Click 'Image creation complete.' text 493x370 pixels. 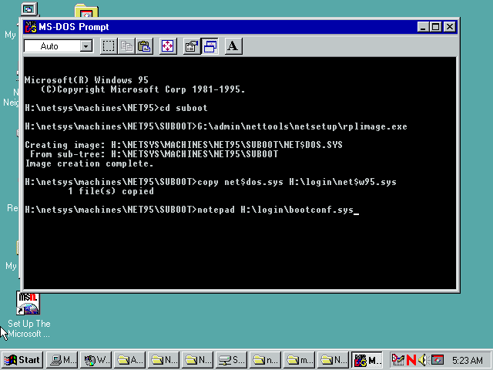pos(89,163)
